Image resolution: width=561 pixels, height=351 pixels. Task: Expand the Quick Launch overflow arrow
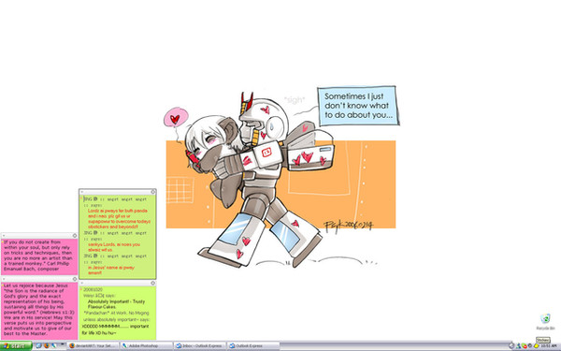point(63,344)
